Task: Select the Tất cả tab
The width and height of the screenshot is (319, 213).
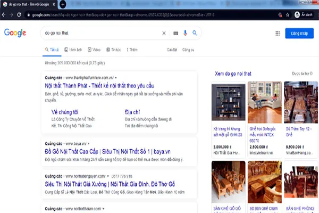Action: point(52,50)
